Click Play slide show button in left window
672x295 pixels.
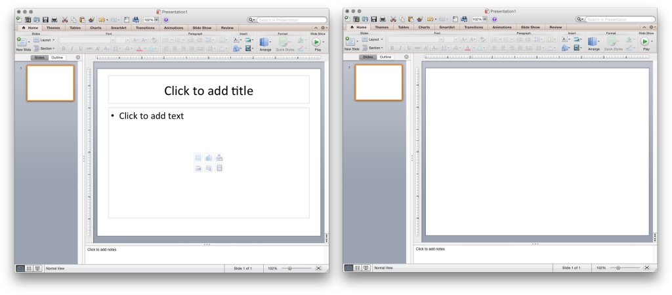coord(316,42)
